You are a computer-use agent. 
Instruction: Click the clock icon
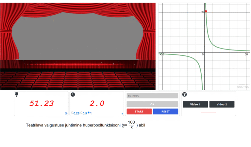pyautogui.click(x=73, y=95)
